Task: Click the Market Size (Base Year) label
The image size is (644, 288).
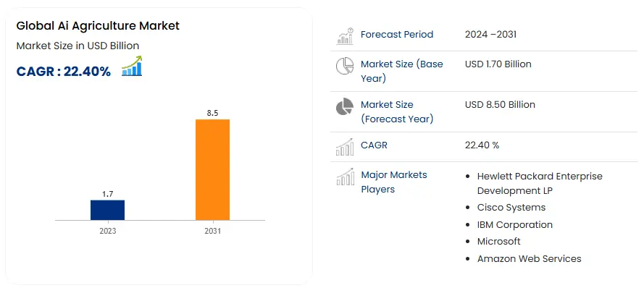Action: [401, 71]
